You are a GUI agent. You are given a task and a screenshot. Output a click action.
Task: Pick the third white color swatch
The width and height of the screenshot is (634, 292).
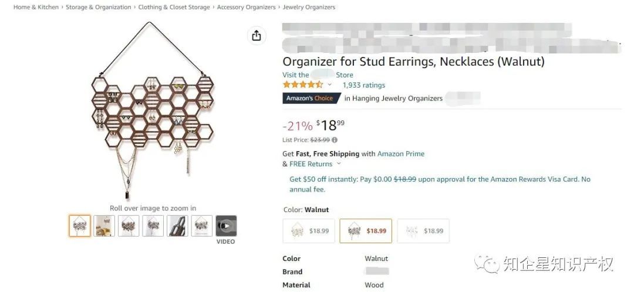[423, 231]
